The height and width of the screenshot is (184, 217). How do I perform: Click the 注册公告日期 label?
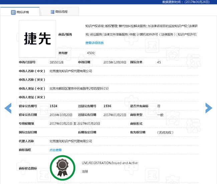click(87, 115)
